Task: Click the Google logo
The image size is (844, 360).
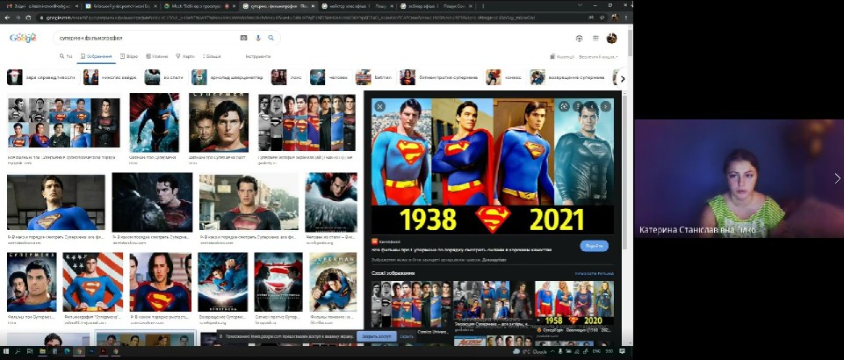Action: coord(23,39)
